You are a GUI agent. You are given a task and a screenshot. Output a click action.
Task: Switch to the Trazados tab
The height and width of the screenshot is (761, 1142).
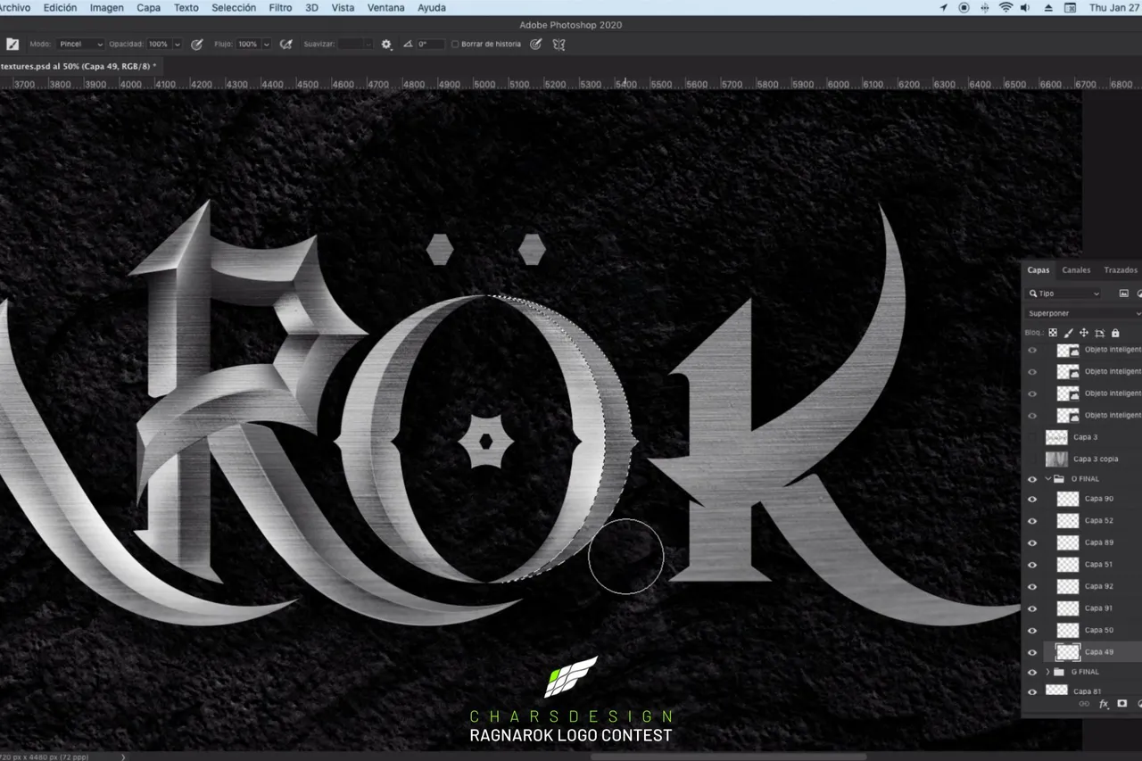(x=1121, y=270)
